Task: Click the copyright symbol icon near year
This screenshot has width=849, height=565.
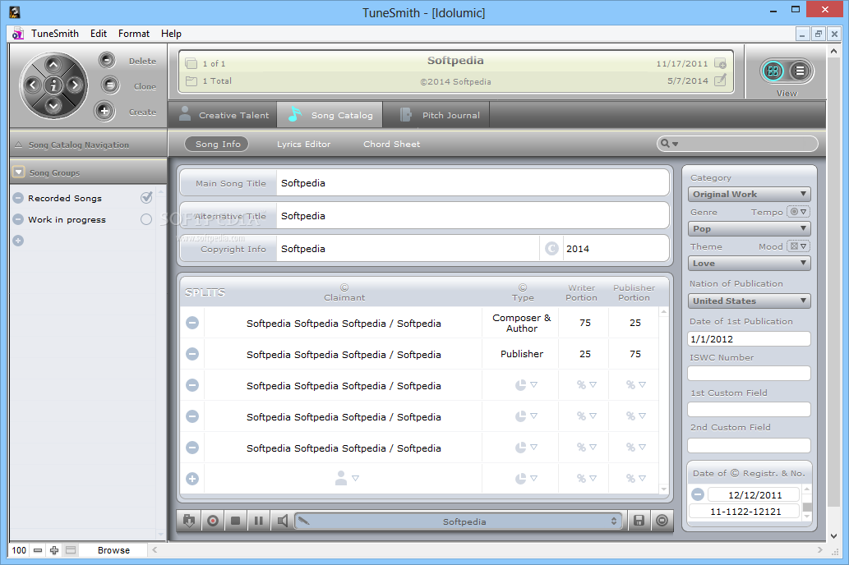Action: tap(551, 248)
